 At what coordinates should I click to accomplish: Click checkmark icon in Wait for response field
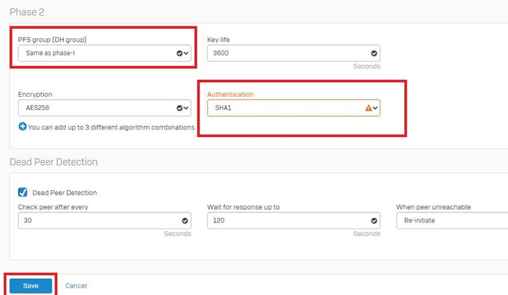pos(374,220)
